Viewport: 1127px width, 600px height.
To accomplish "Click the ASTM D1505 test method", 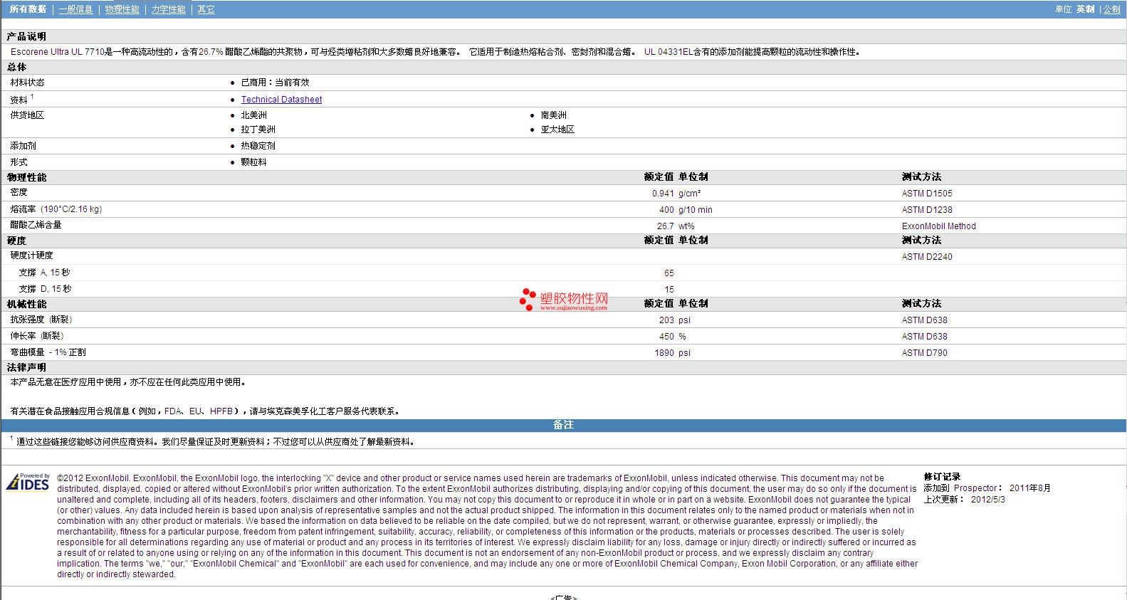I will (x=927, y=194).
